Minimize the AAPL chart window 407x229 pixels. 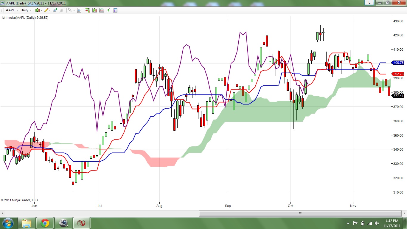[380, 2]
